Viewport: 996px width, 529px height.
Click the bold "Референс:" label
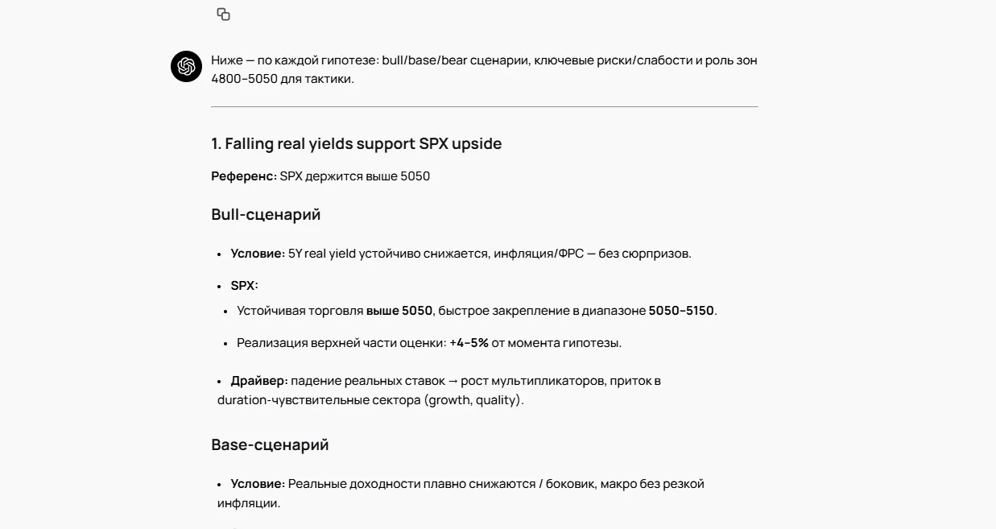pos(244,176)
